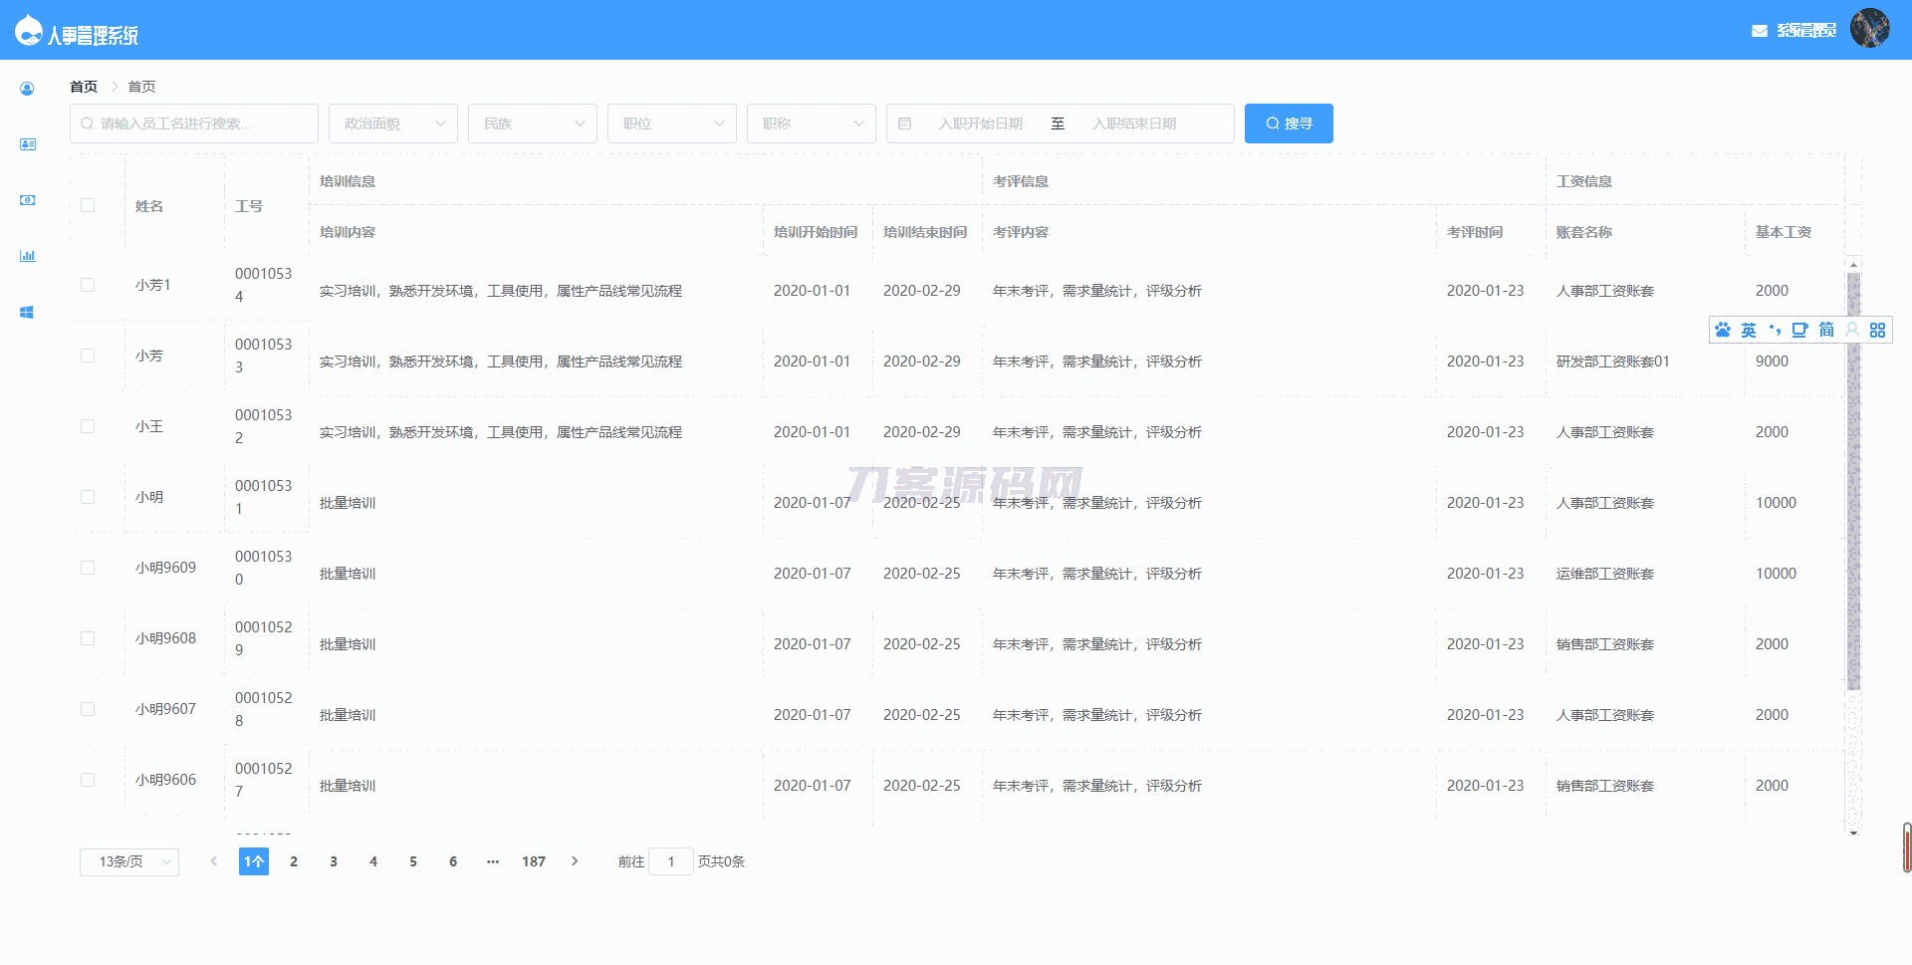
Task: Open the 民族 dropdown filter
Action: pyautogui.click(x=533, y=123)
